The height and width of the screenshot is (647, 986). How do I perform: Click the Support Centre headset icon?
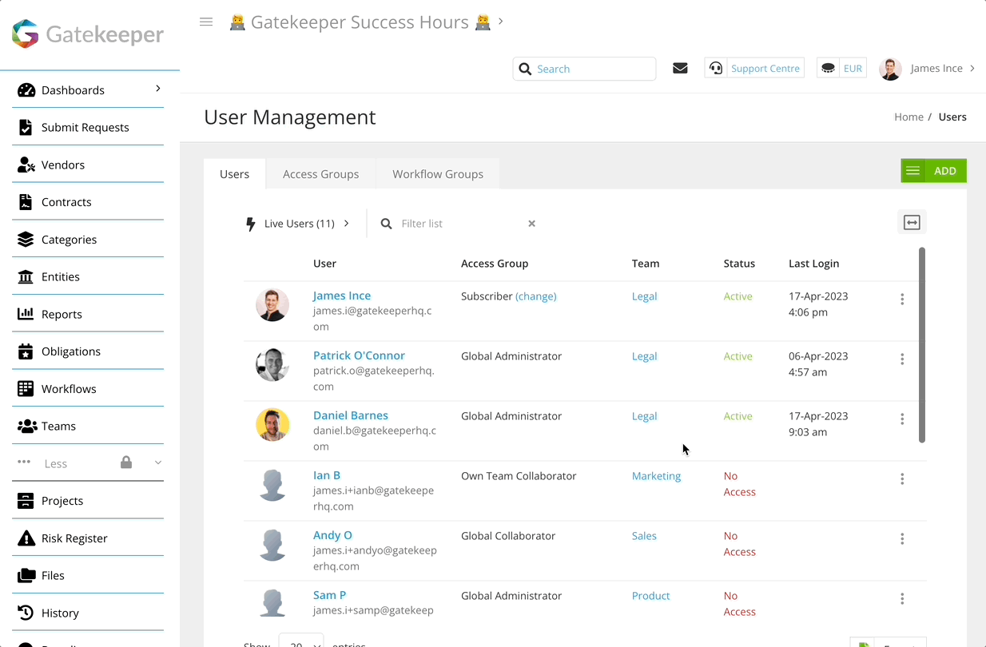pos(716,68)
